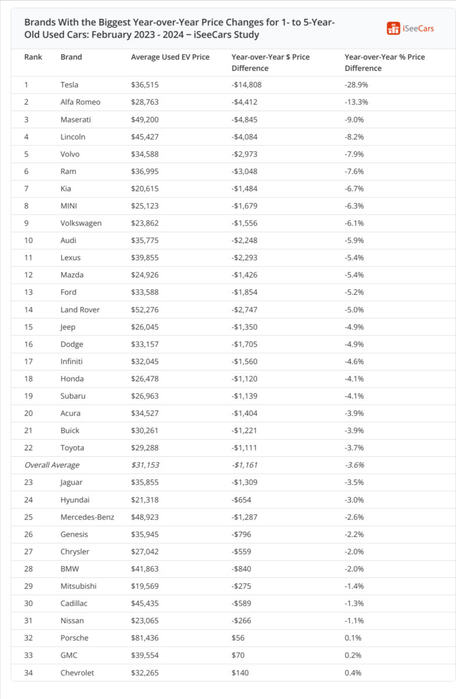Click the study title heading
This screenshot has height=699, width=456.
179,28
